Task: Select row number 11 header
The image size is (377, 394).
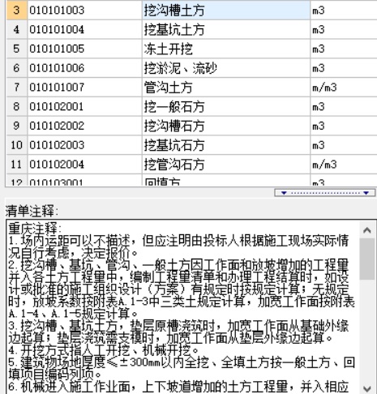Action: (16, 165)
